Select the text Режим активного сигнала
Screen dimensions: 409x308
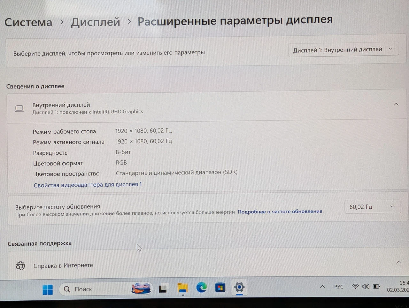tap(69, 142)
